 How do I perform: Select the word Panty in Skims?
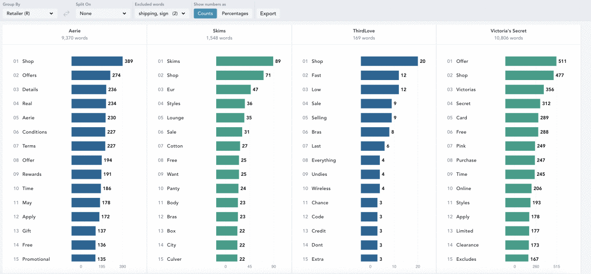point(173,189)
